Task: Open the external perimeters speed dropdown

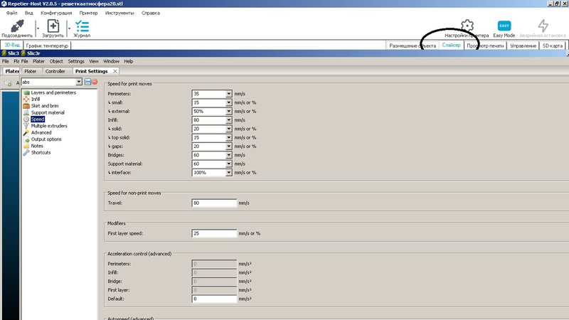Action: [229, 112]
